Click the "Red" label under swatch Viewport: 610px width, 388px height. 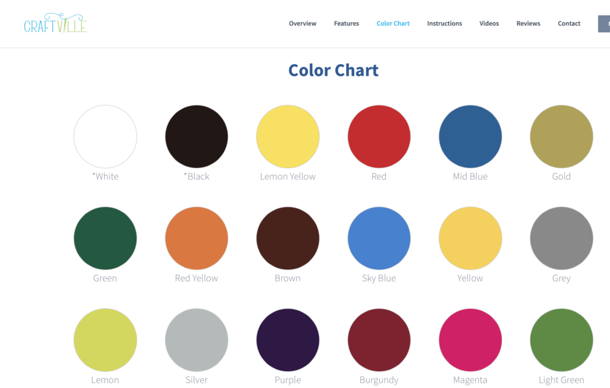(x=379, y=176)
